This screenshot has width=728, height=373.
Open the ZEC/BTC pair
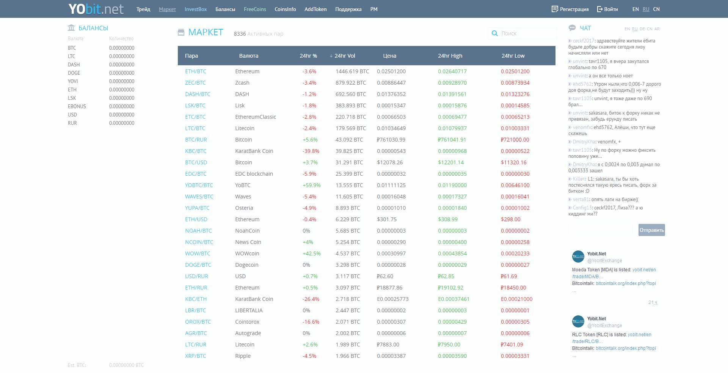point(195,83)
